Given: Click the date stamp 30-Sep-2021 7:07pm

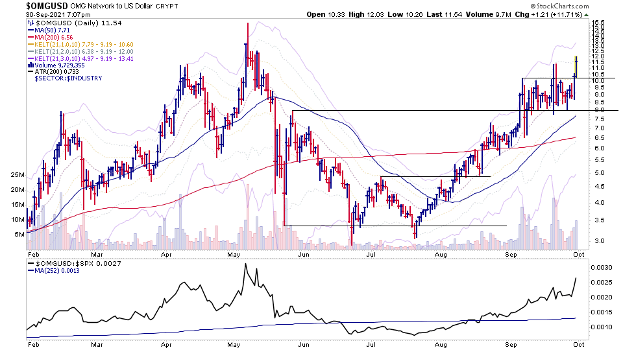Looking at the screenshot, I should [58, 15].
